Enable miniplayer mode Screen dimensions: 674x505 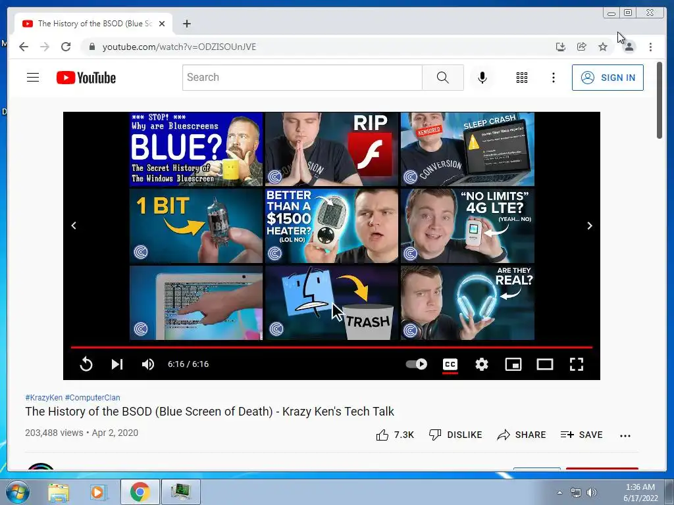point(513,364)
